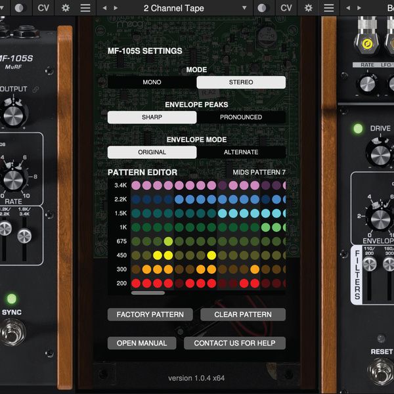Click the 1.8K/3.4K filter slider handle
The width and height of the screenshot is (394, 394).
coord(24,236)
